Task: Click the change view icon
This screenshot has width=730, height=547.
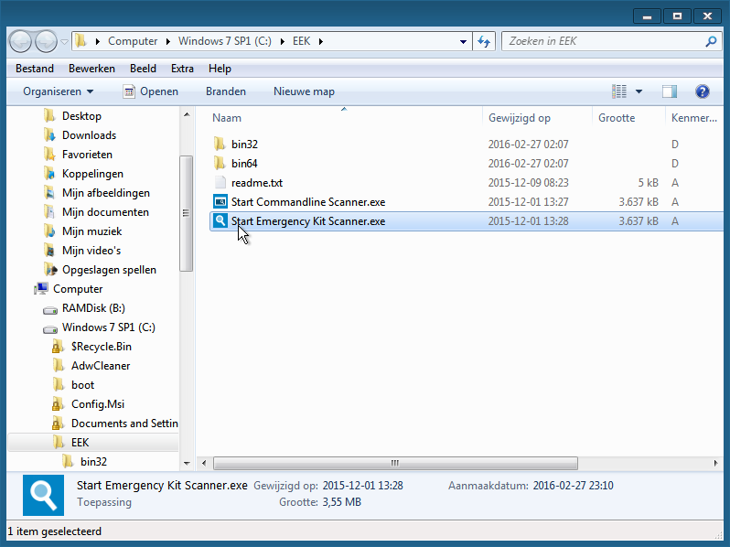Action: [x=619, y=91]
